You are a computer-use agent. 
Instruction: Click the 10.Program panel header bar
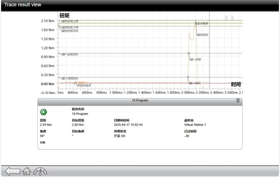coord(140,101)
